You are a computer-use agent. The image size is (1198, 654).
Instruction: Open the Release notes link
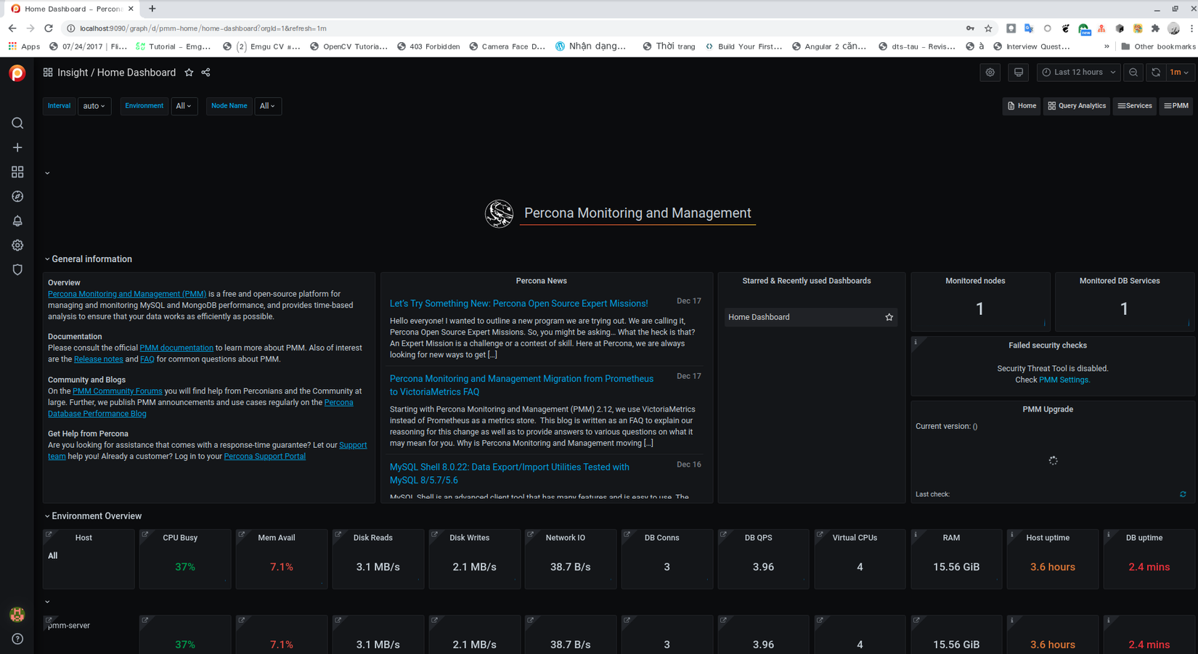(x=99, y=359)
